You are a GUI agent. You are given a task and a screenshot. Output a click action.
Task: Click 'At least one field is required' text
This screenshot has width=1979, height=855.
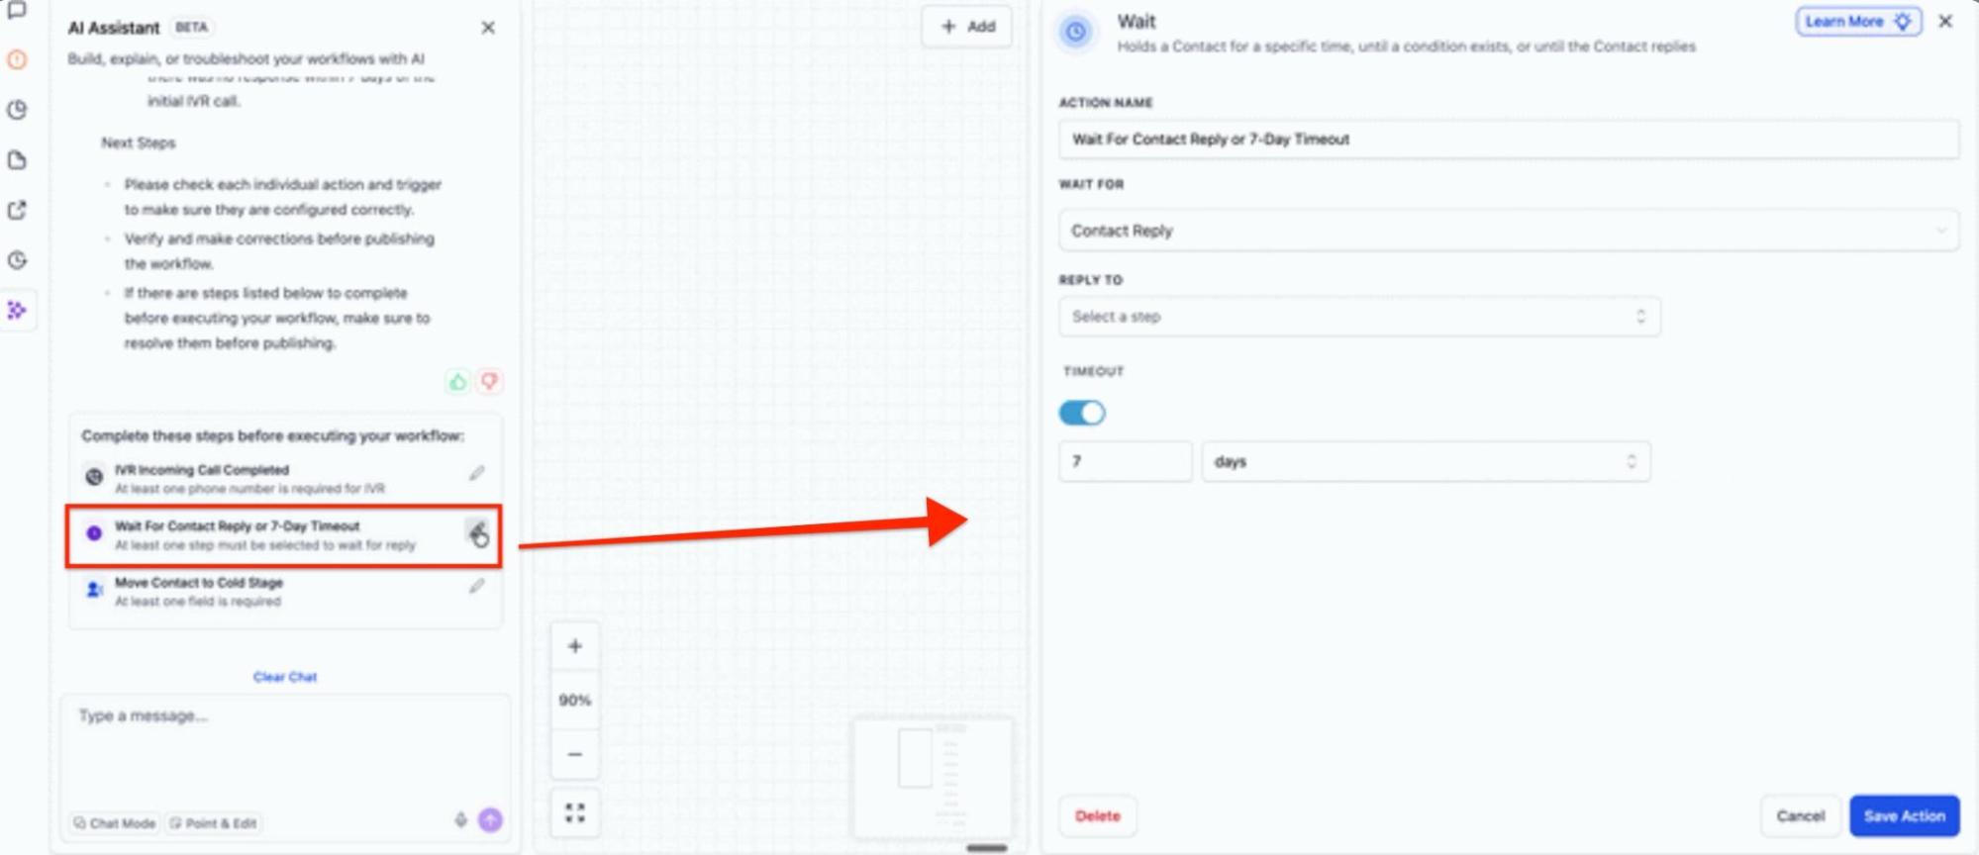[198, 602]
